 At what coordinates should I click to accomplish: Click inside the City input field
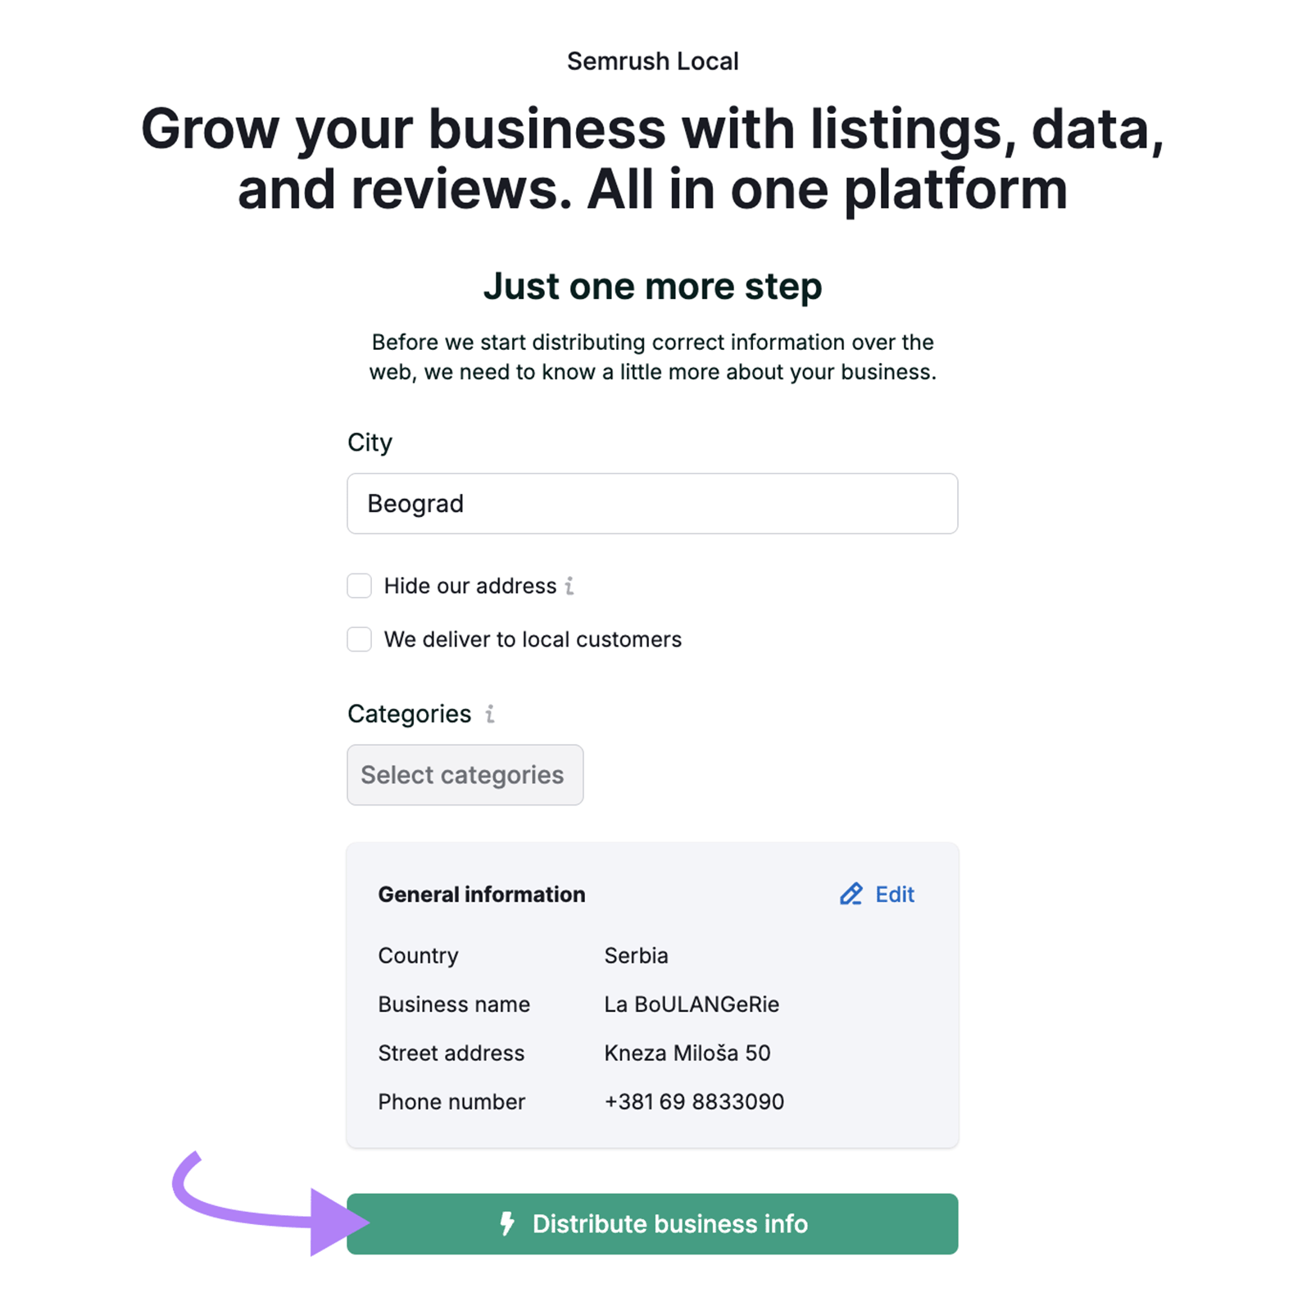click(x=652, y=503)
